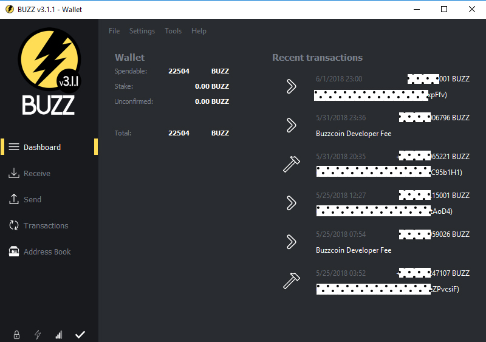Select the 5/25/2018 03:52 transaction date

point(341,273)
